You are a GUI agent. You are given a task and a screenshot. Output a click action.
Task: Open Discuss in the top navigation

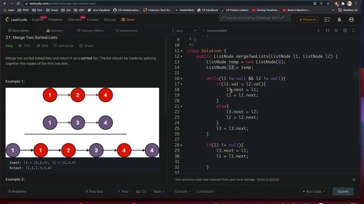tap(110, 20)
